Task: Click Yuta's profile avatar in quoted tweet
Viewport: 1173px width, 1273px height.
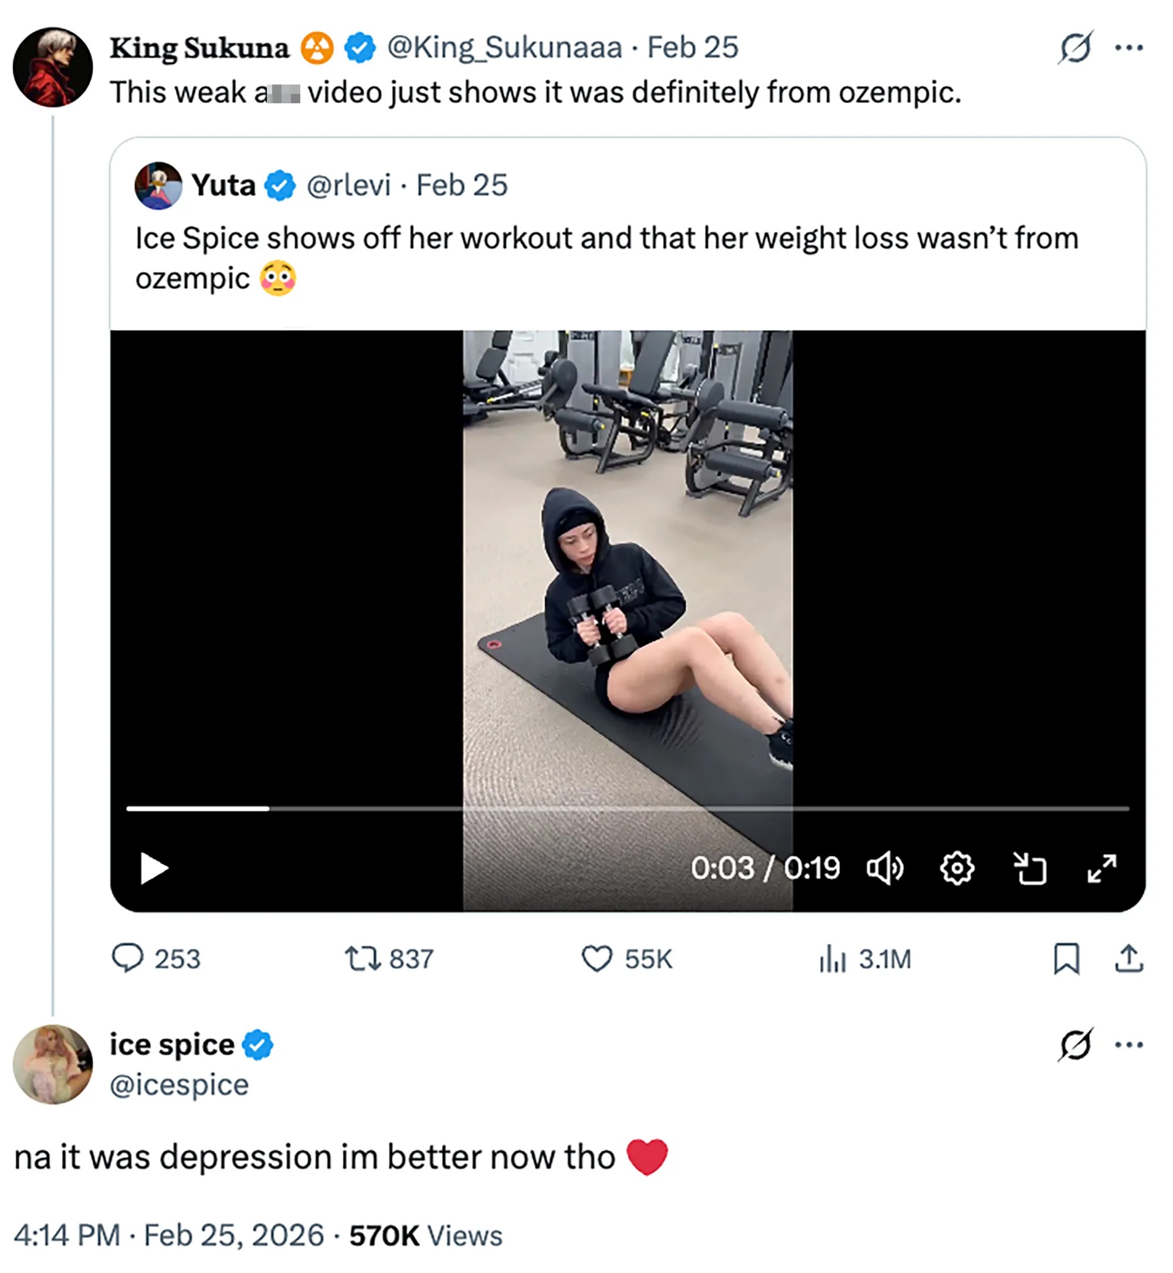Action: [x=158, y=185]
